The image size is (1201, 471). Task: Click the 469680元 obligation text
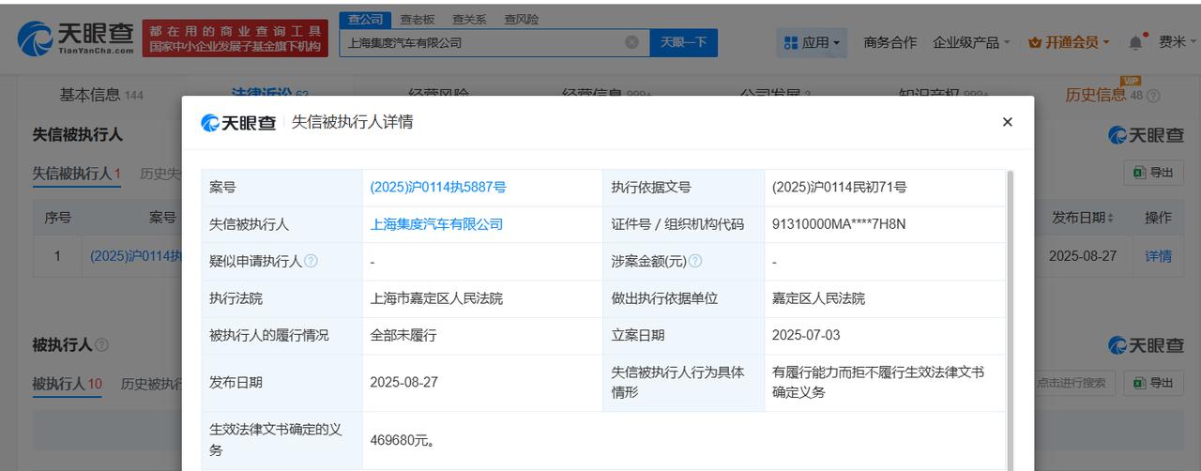(403, 439)
